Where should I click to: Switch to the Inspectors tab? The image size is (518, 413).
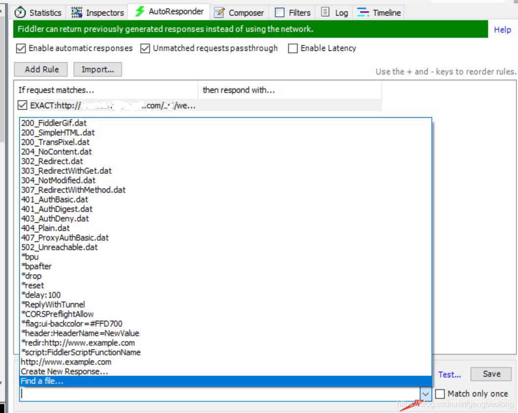[x=97, y=13]
